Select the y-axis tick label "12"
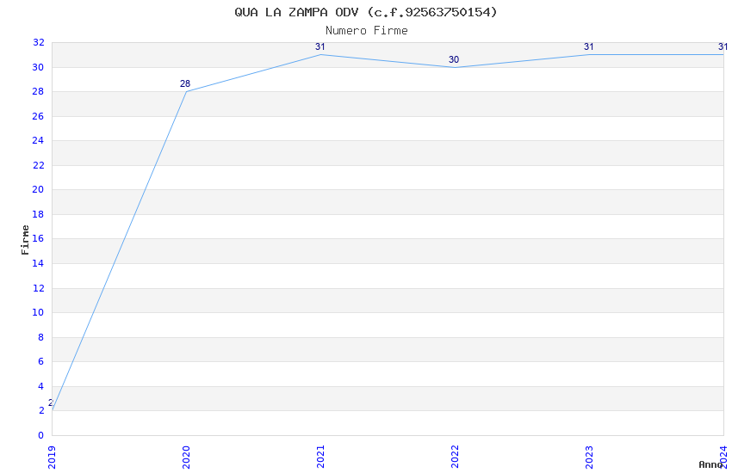The width and height of the screenshot is (732, 473). pos(38,288)
